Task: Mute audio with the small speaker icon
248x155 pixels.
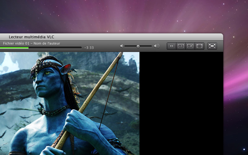Action: click(121, 46)
